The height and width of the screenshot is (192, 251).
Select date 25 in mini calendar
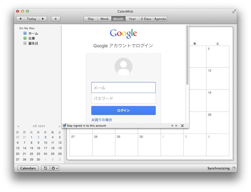53,154
